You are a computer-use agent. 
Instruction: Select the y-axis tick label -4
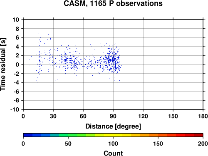pos(16,82)
